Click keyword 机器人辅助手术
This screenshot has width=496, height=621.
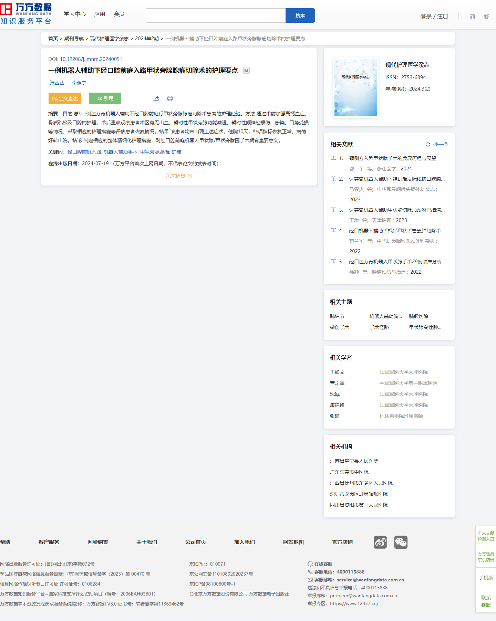click(x=121, y=152)
